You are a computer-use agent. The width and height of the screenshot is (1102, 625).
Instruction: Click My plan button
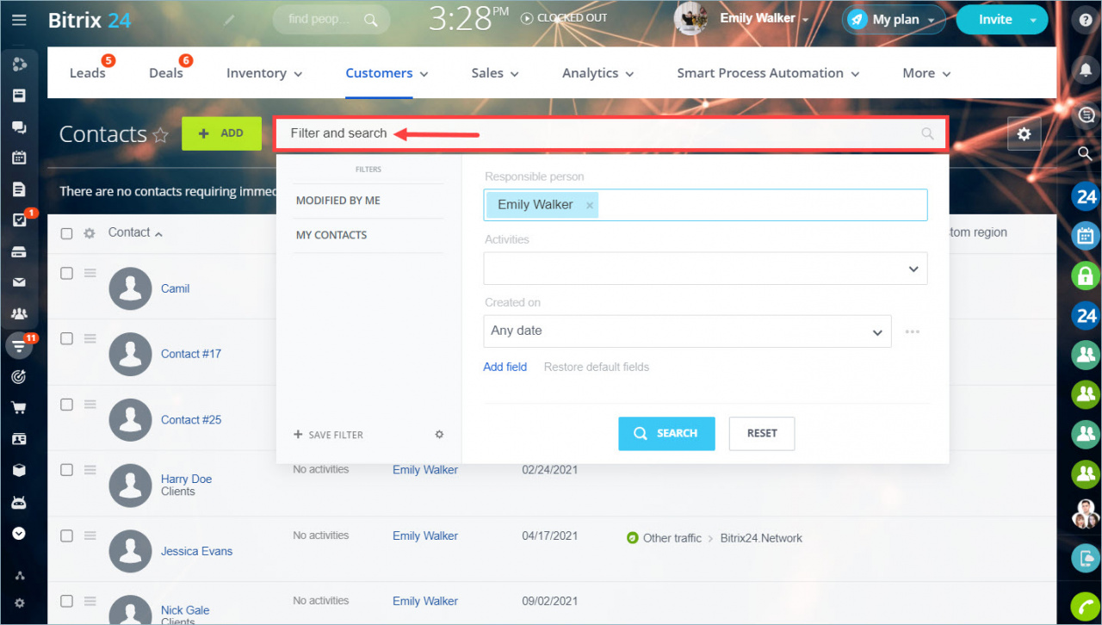click(894, 20)
